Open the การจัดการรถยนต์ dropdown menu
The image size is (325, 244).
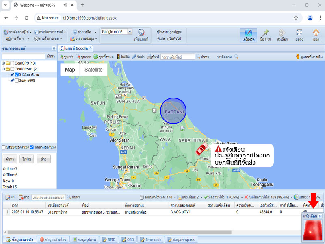(x=50, y=32)
